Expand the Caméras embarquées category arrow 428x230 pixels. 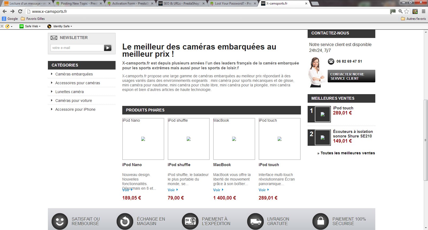[x=52, y=74]
